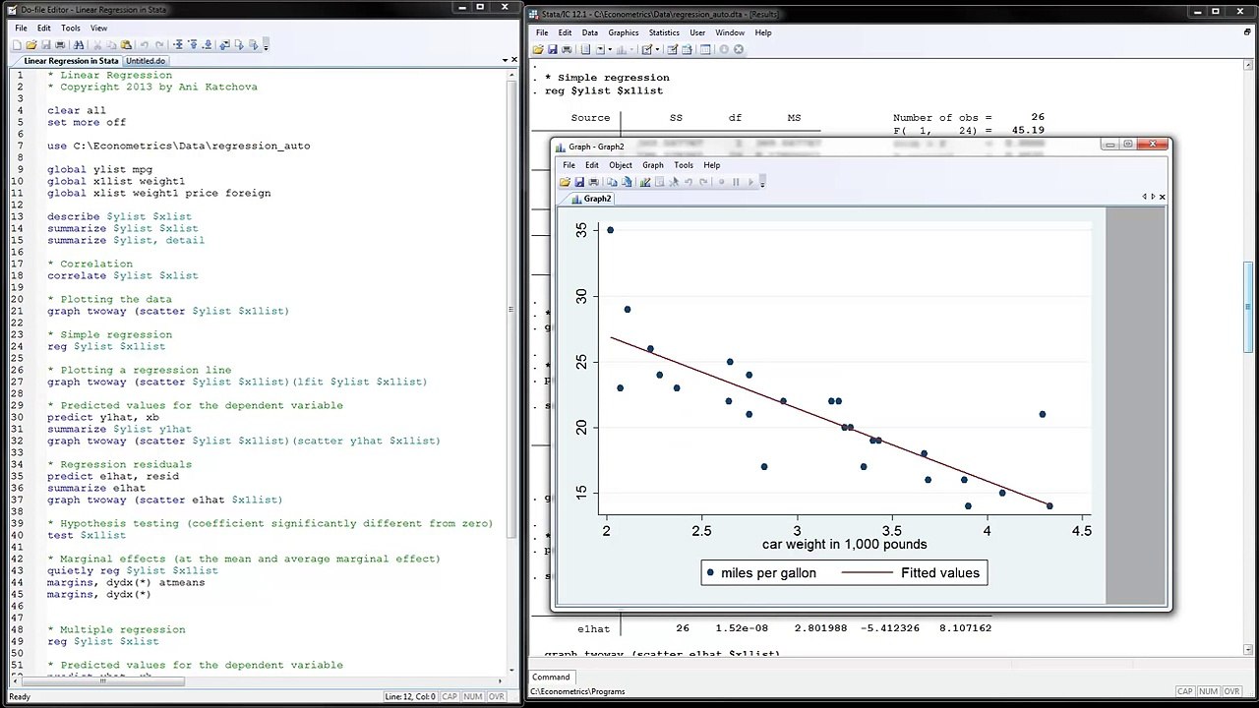This screenshot has width=1259, height=708.
Task: Click Save icon in Do-file Editor toolbar
Action: (46, 44)
